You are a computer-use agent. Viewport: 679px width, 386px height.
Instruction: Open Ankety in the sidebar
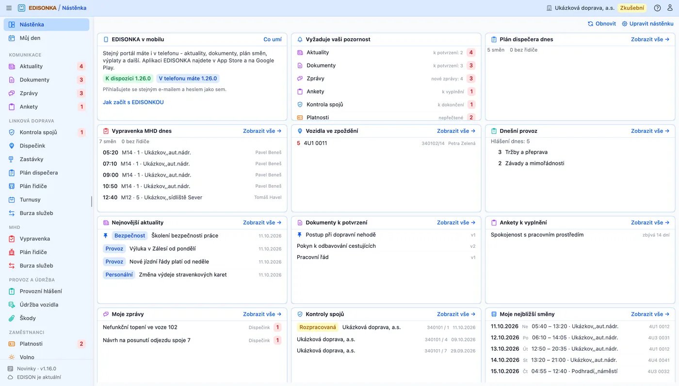coord(47,107)
